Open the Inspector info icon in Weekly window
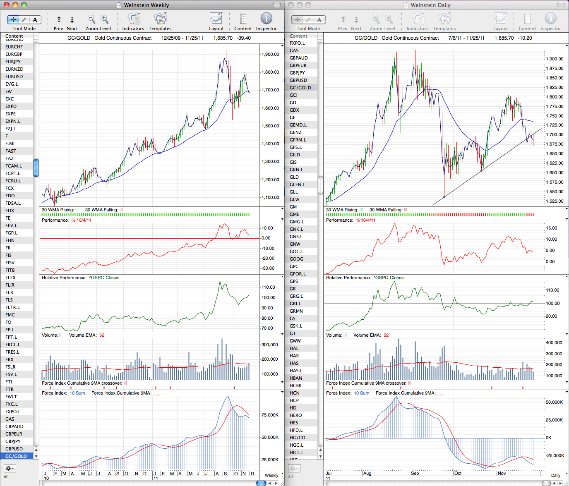The width and height of the screenshot is (569, 486). pos(266,19)
